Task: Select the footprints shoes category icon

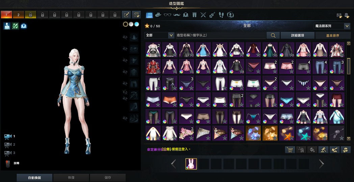Action: point(221,15)
